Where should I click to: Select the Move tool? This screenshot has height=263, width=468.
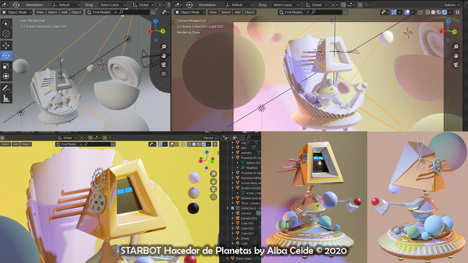tap(6, 45)
